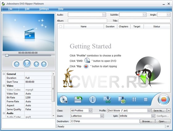Toggle the select-all checkbox in list header
Screen dimensions: 173x131
[x=61, y=26]
